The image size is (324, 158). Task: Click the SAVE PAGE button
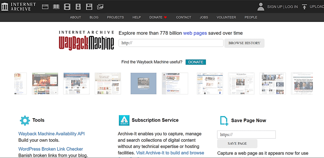237,143
